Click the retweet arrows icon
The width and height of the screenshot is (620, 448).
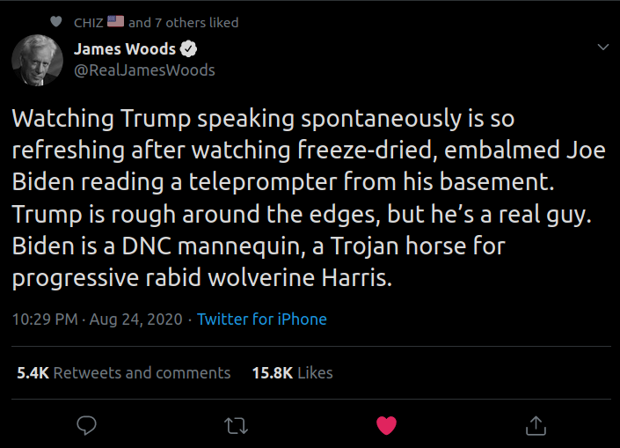pyautogui.click(x=236, y=426)
